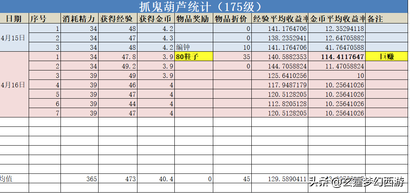The height and width of the screenshot is (193, 410).
Task: Click the yellow 巨赚 remark cell
Action: coord(387,57)
